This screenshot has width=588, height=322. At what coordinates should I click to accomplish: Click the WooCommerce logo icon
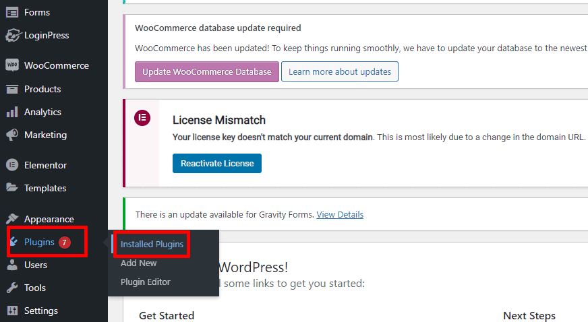click(x=11, y=65)
